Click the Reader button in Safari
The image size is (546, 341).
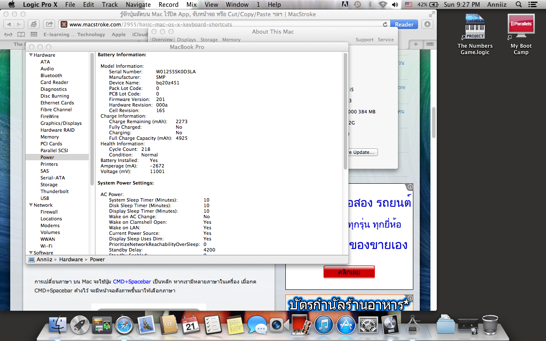coord(404,25)
